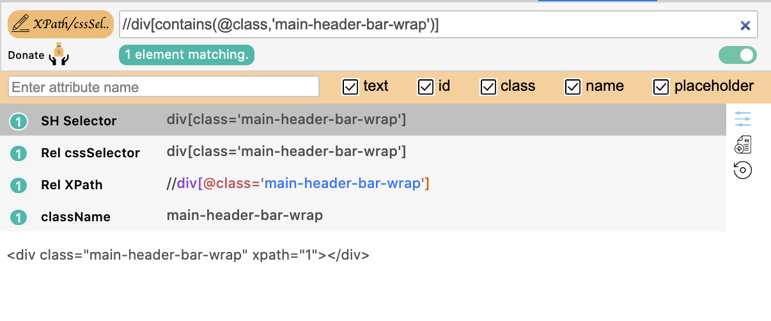Uncheck the placeholder attribute checkbox
This screenshot has width=771, height=321.
(x=661, y=87)
